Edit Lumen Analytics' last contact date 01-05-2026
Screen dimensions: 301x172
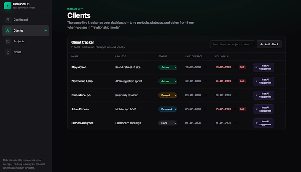click(x=193, y=123)
